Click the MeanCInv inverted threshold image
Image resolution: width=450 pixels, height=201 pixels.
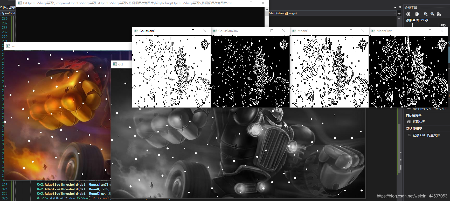(x=409, y=71)
